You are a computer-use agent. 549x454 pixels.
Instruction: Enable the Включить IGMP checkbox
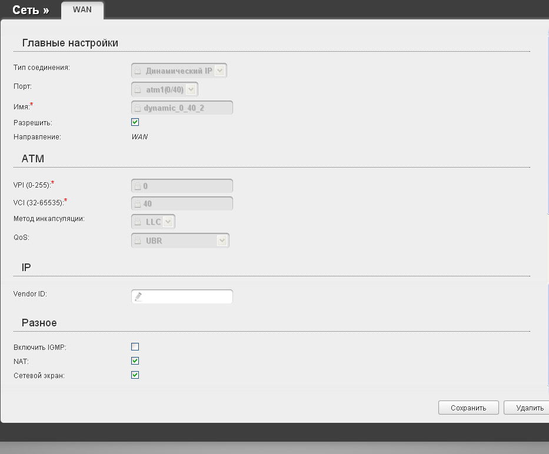click(135, 347)
